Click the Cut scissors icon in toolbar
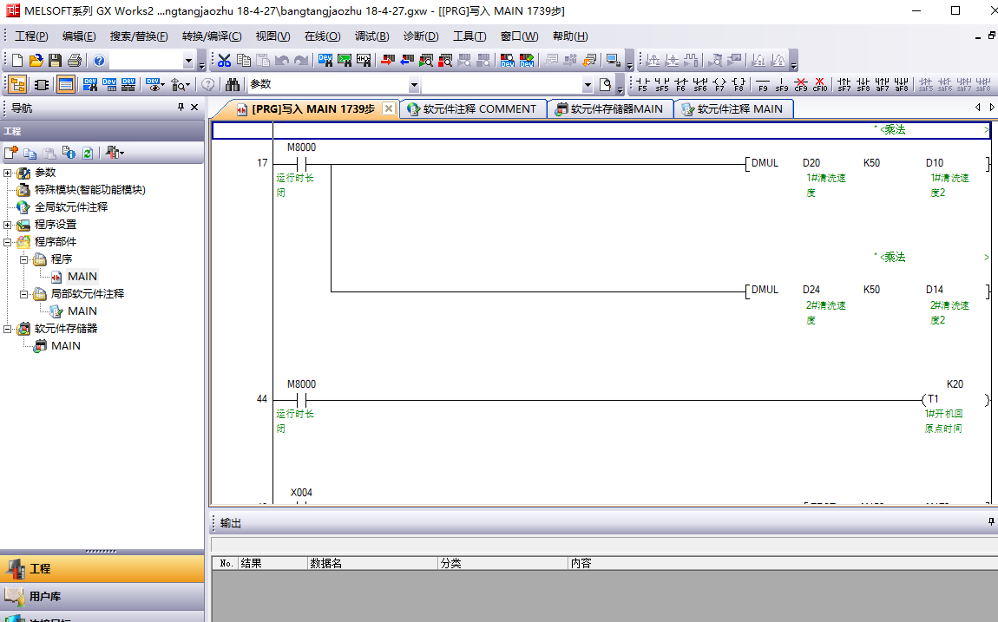This screenshot has width=998, height=622. point(224,61)
